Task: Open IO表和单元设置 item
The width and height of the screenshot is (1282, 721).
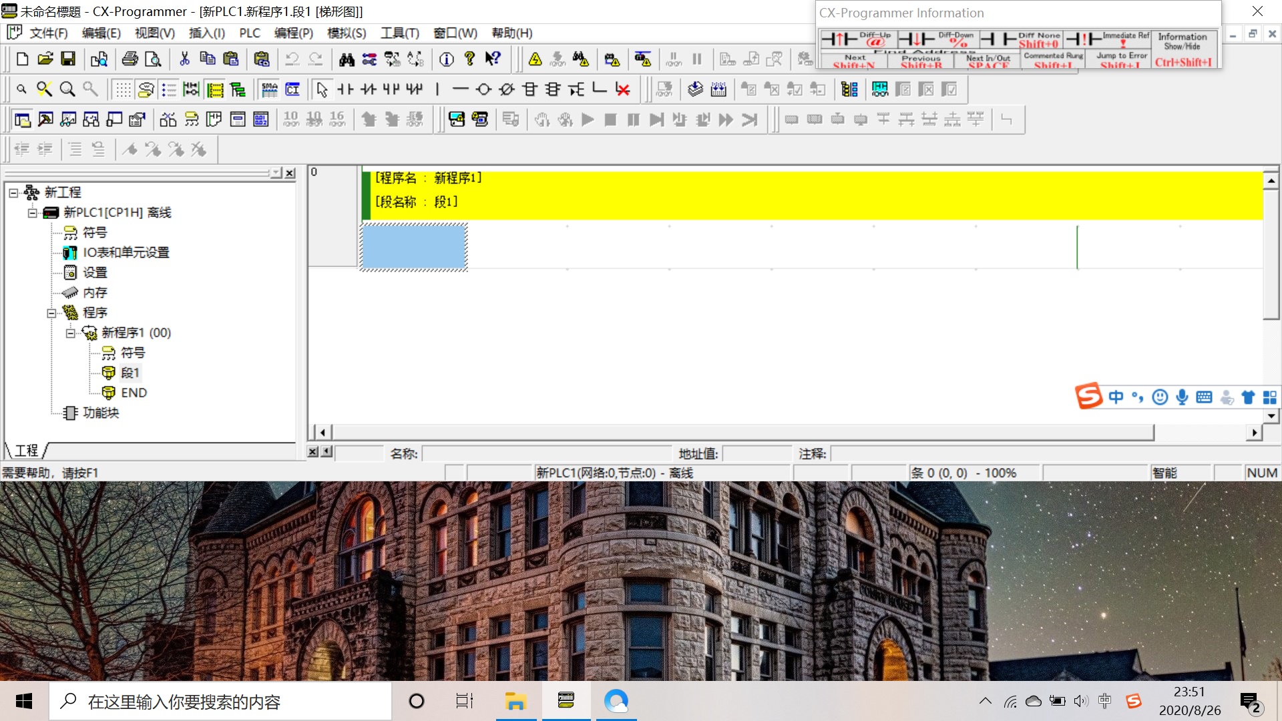Action: (126, 252)
